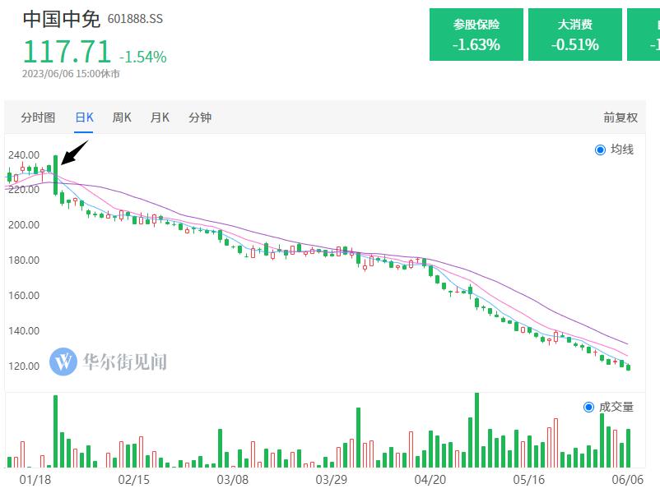Click the 120.00 price axis label
This screenshot has height=493, width=660.
[x=24, y=366]
